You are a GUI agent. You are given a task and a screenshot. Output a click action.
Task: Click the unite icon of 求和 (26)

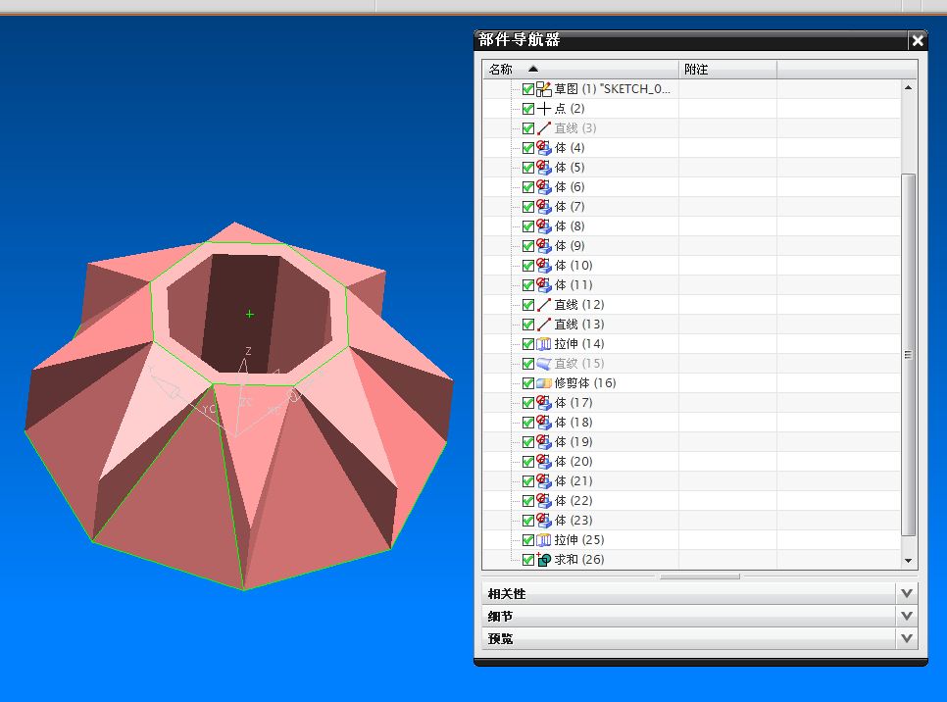tap(543, 560)
